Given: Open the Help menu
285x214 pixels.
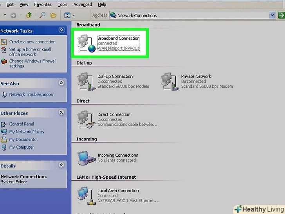Looking at the screenshot, I should point(102,4).
